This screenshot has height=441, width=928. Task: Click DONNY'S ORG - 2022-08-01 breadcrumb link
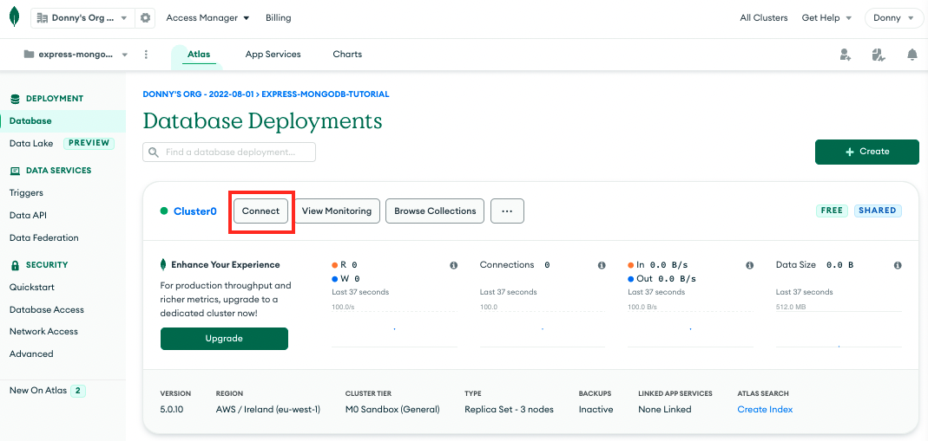click(198, 94)
